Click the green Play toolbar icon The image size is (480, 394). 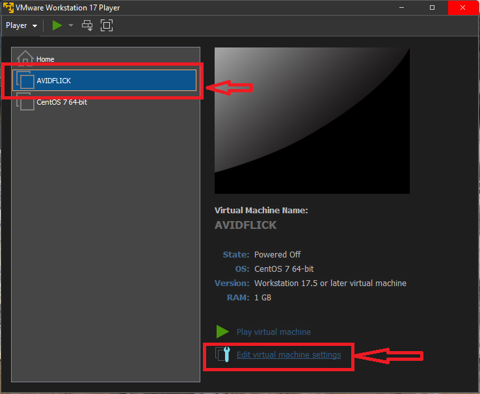[57, 25]
